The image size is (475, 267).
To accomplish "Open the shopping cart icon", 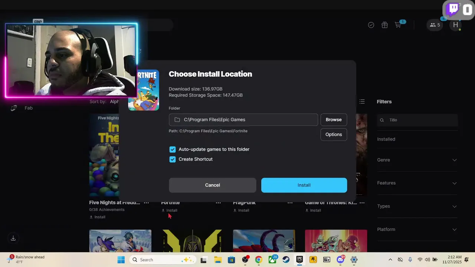I will 398,25.
